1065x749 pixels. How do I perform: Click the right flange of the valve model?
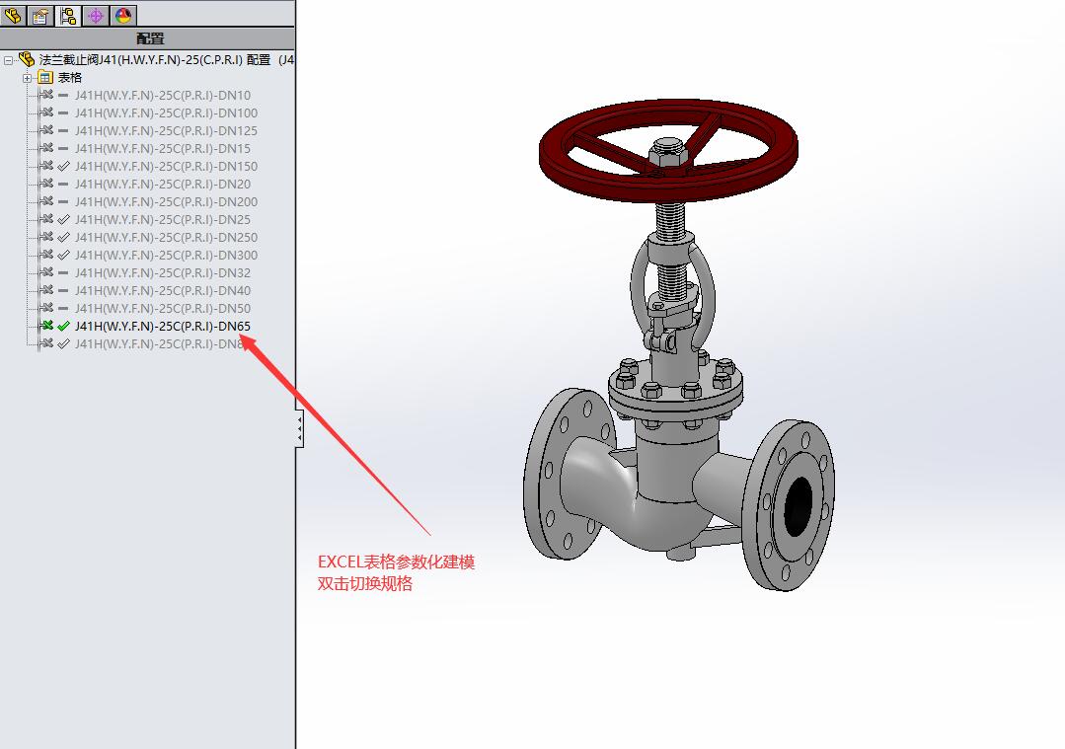click(x=790, y=505)
